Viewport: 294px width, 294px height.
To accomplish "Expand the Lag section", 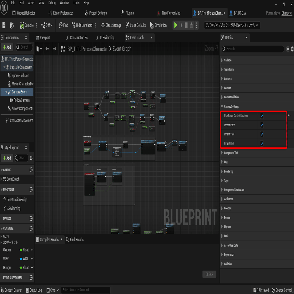I will click(x=222, y=162).
